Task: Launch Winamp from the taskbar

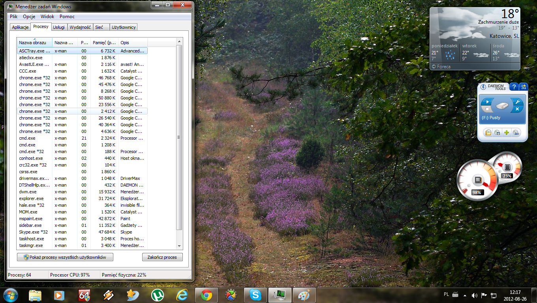Action: (109, 295)
